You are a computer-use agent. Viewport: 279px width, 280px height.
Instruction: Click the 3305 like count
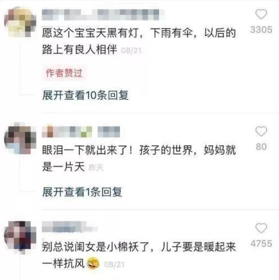pyautogui.click(x=261, y=29)
